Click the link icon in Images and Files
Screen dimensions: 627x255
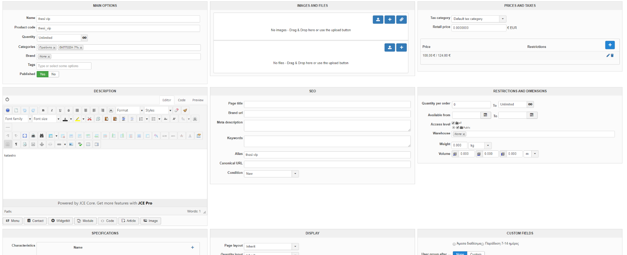[401, 20]
